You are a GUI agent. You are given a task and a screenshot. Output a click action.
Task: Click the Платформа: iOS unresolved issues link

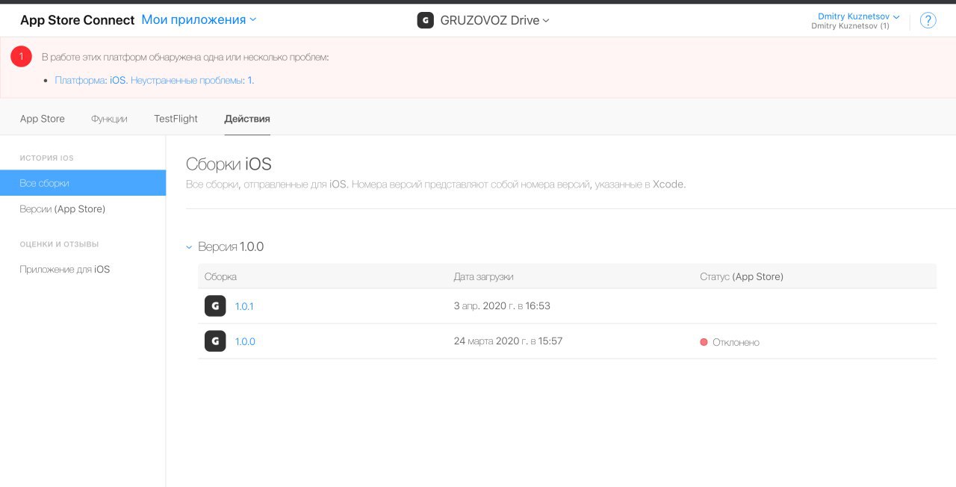[155, 80]
